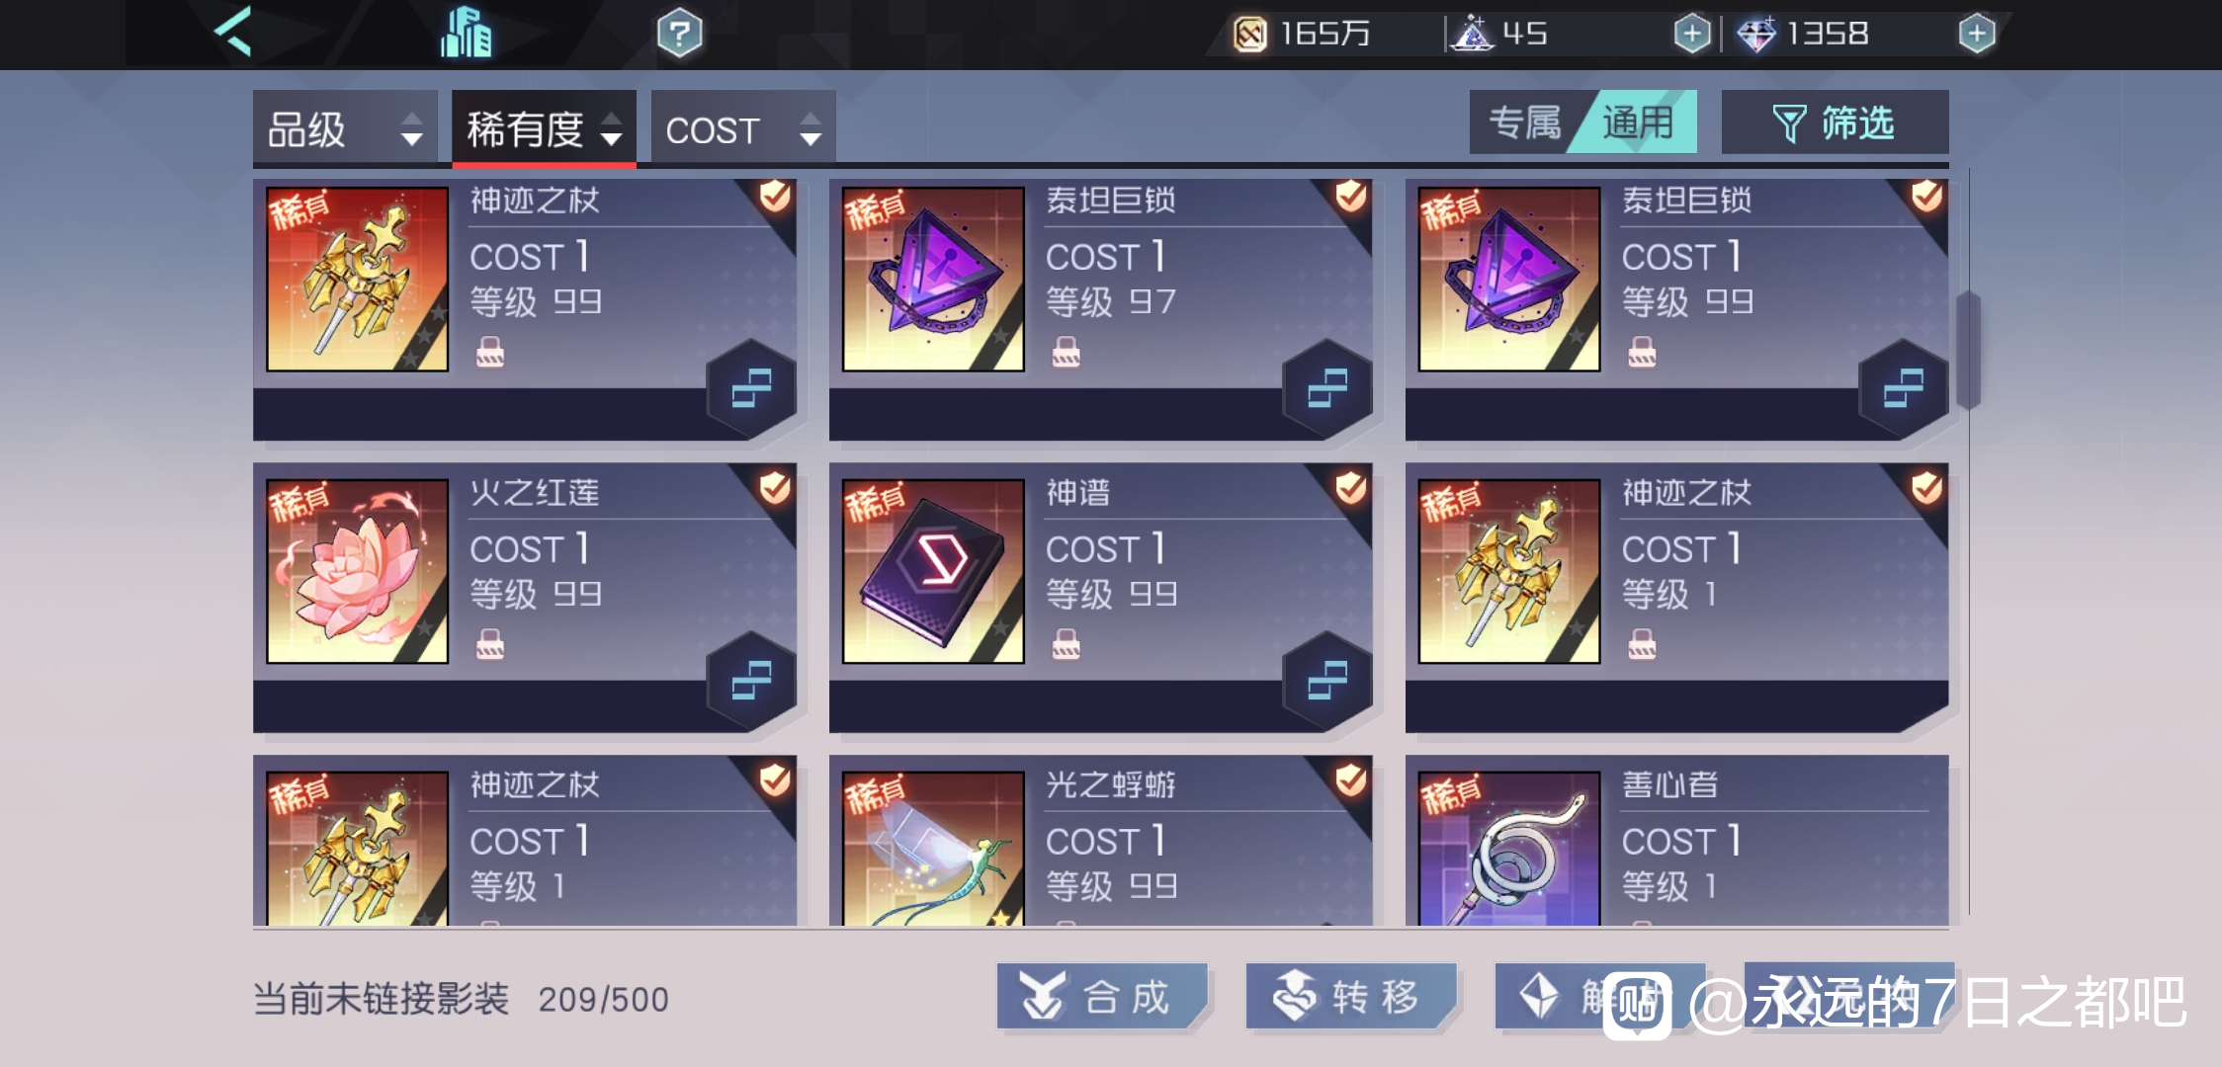Tap link icon on 火之红莲 card
Screen dimensions: 2222x1067
coord(751,681)
